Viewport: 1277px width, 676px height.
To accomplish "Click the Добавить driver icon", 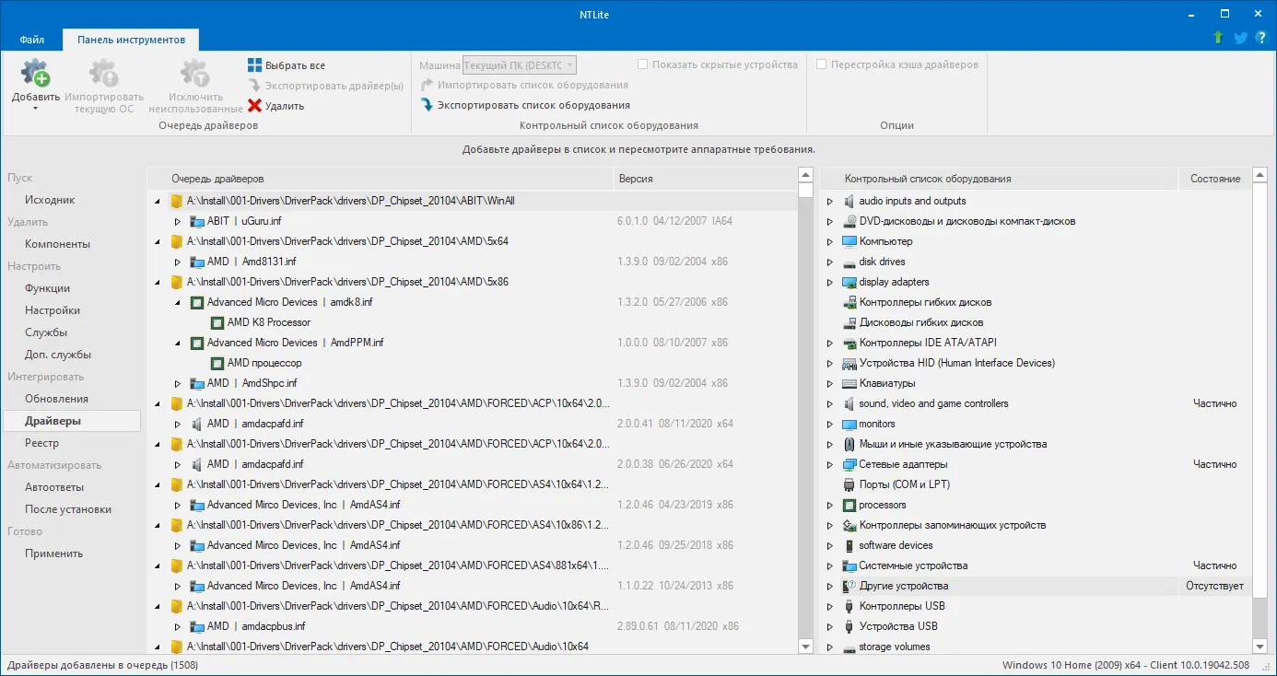I will (x=35, y=74).
